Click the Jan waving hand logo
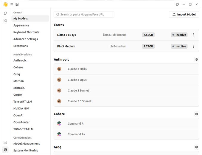 pyautogui.click(x=5, y=4)
